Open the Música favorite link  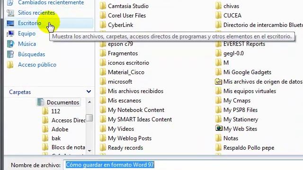point(27,44)
